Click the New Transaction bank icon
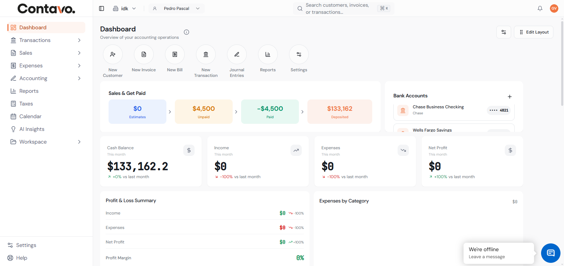Image resolution: width=564 pixels, height=266 pixels. (206, 54)
